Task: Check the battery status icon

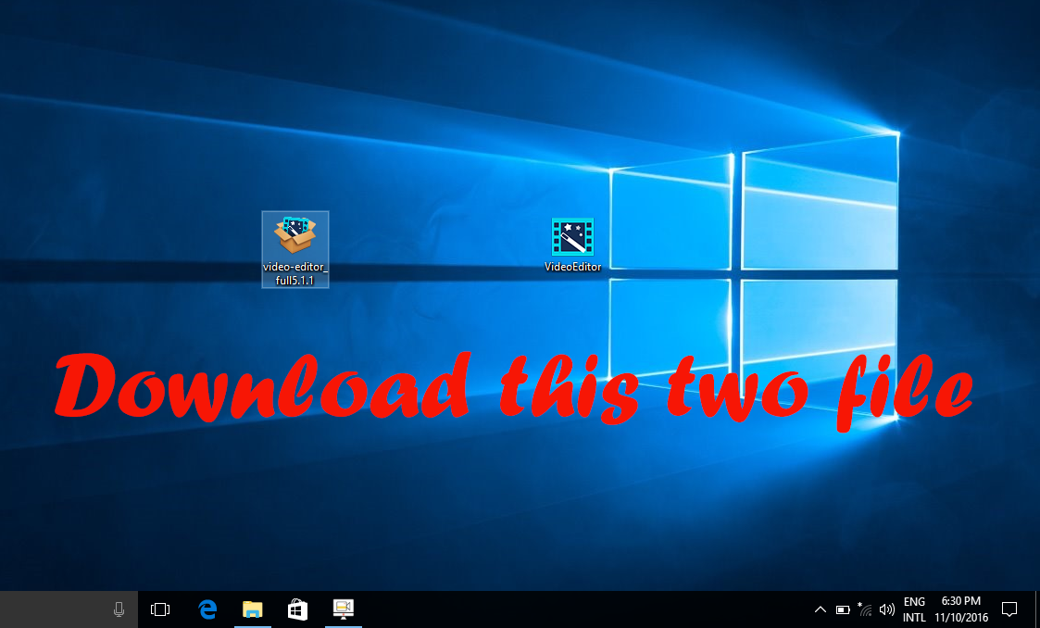Action: [843, 609]
